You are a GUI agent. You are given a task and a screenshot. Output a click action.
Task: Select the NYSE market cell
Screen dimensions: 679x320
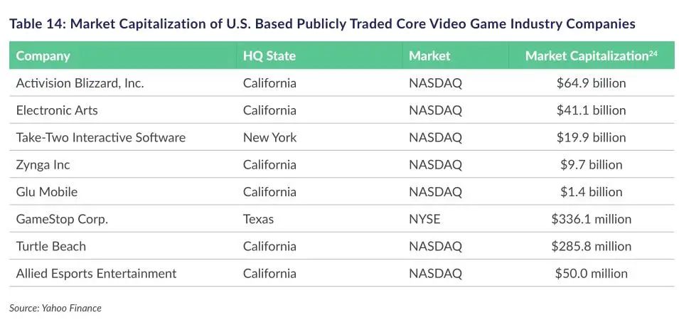click(424, 219)
